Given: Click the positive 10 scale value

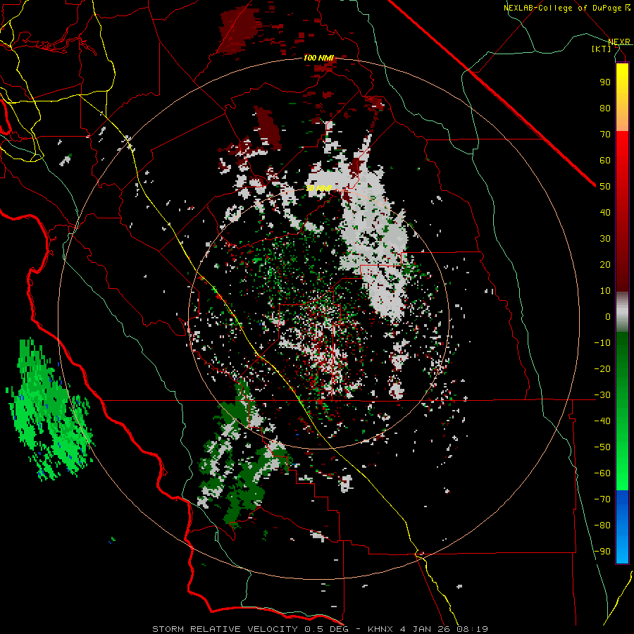Looking at the screenshot, I should [605, 291].
